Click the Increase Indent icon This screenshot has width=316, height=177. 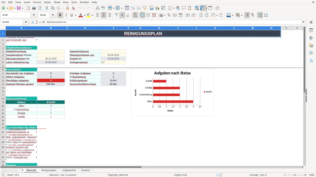201,15
